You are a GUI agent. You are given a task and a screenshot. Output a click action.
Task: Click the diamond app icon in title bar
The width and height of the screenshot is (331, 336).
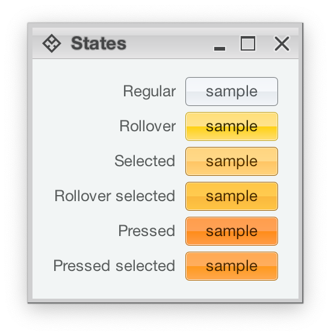click(x=52, y=43)
